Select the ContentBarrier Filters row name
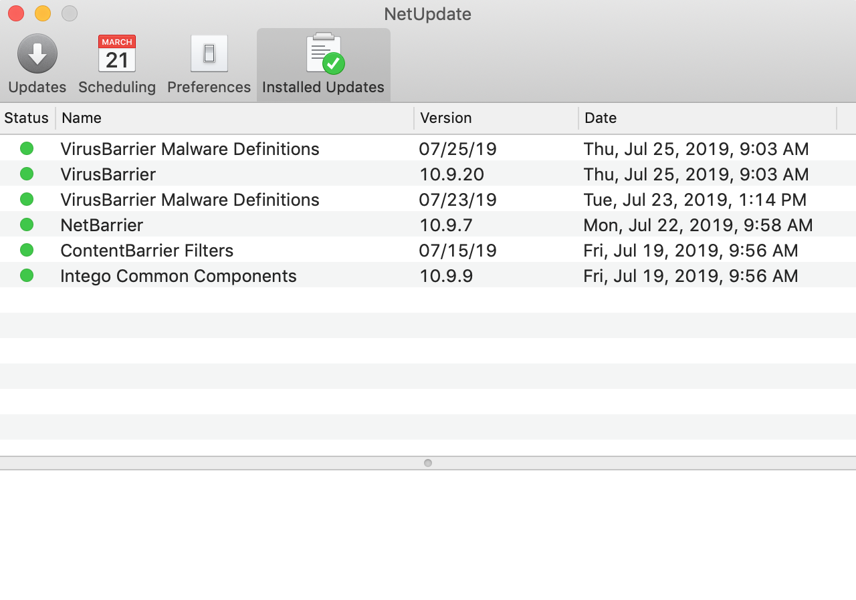 [x=147, y=251]
